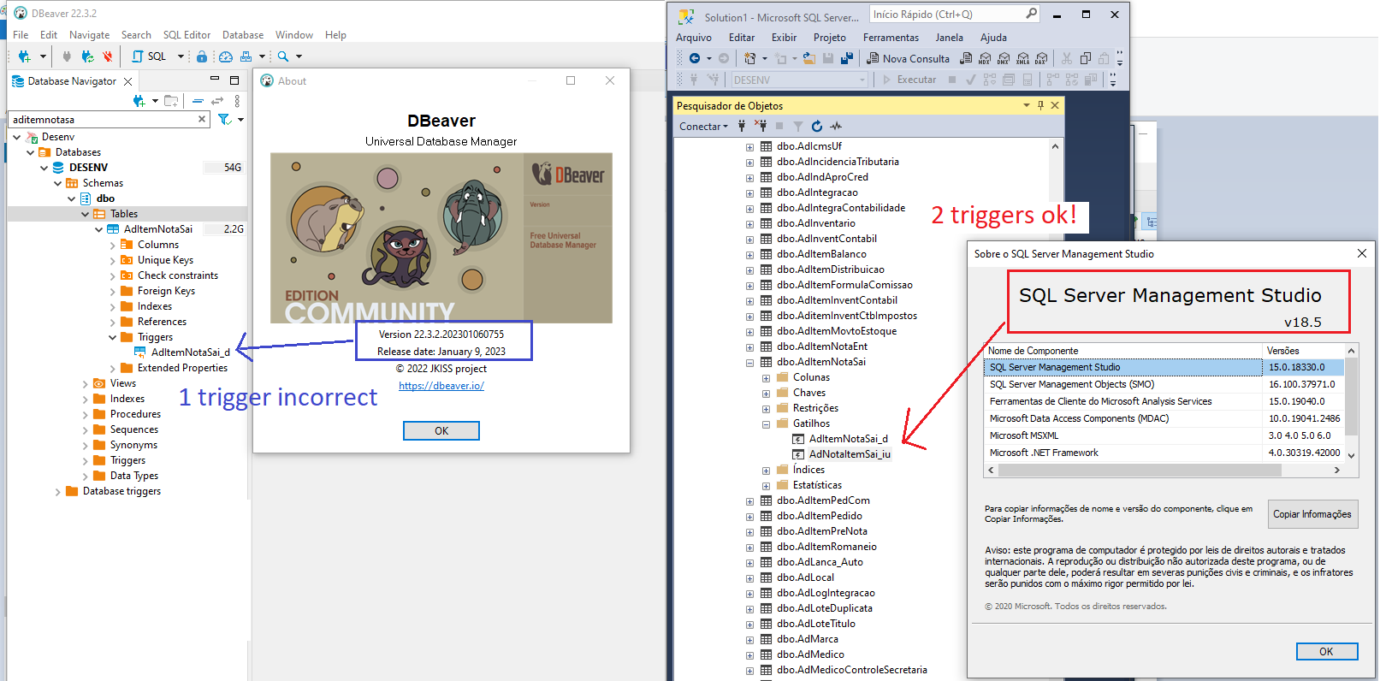
Task: Collapse the Gatilhos folder in SSMS
Action: (x=767, y=424)
